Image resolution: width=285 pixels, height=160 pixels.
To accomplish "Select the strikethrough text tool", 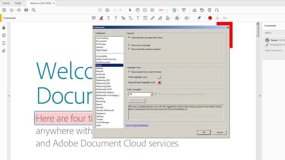I will click(116, 18).
